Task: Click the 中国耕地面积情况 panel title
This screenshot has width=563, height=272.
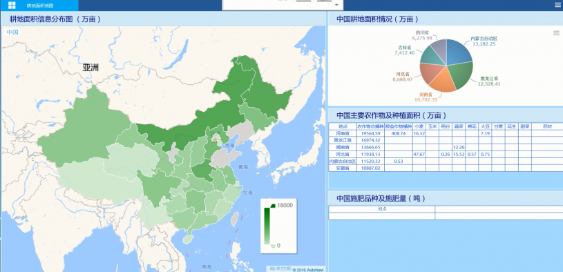Action: point(377,19)
